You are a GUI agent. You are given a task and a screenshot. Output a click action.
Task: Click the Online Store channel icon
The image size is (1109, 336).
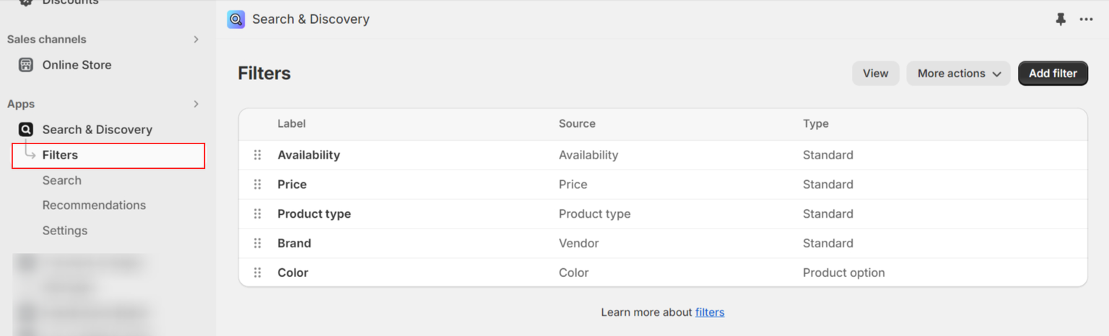tap(26, 65)
